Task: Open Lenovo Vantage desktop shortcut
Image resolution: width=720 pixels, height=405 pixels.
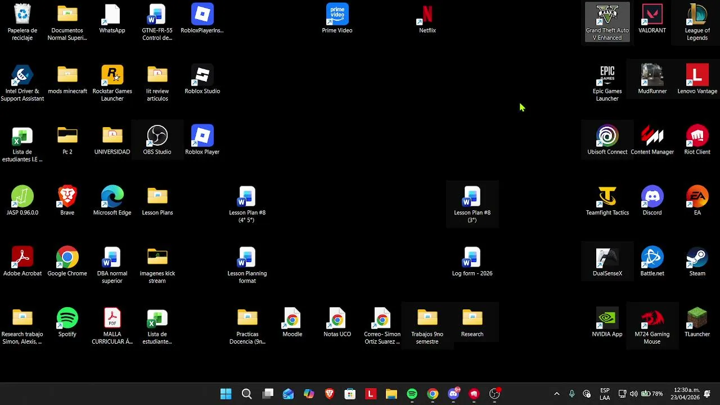Action: point(697,80)
